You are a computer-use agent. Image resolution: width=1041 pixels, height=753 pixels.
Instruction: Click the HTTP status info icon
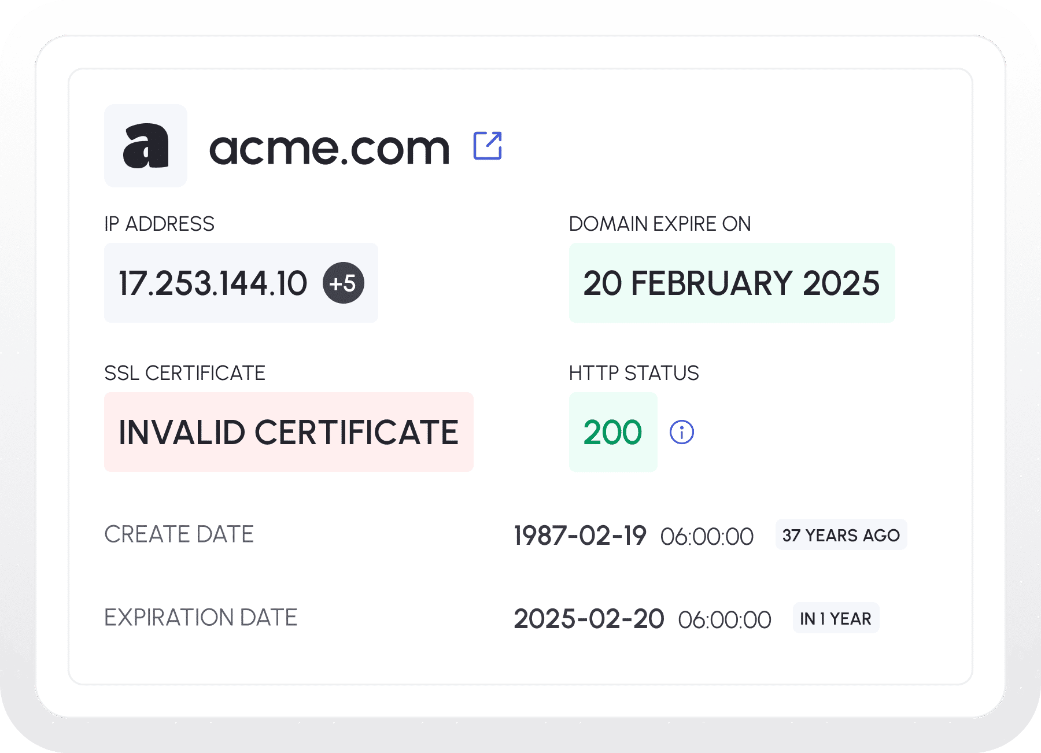point(681,432)
